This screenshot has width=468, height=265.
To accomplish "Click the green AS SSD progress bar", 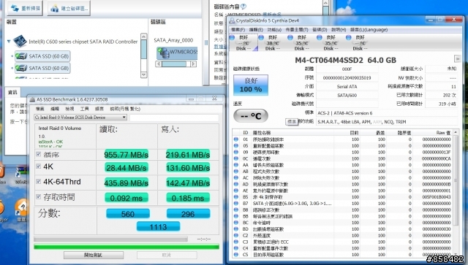I will [127, 247].
